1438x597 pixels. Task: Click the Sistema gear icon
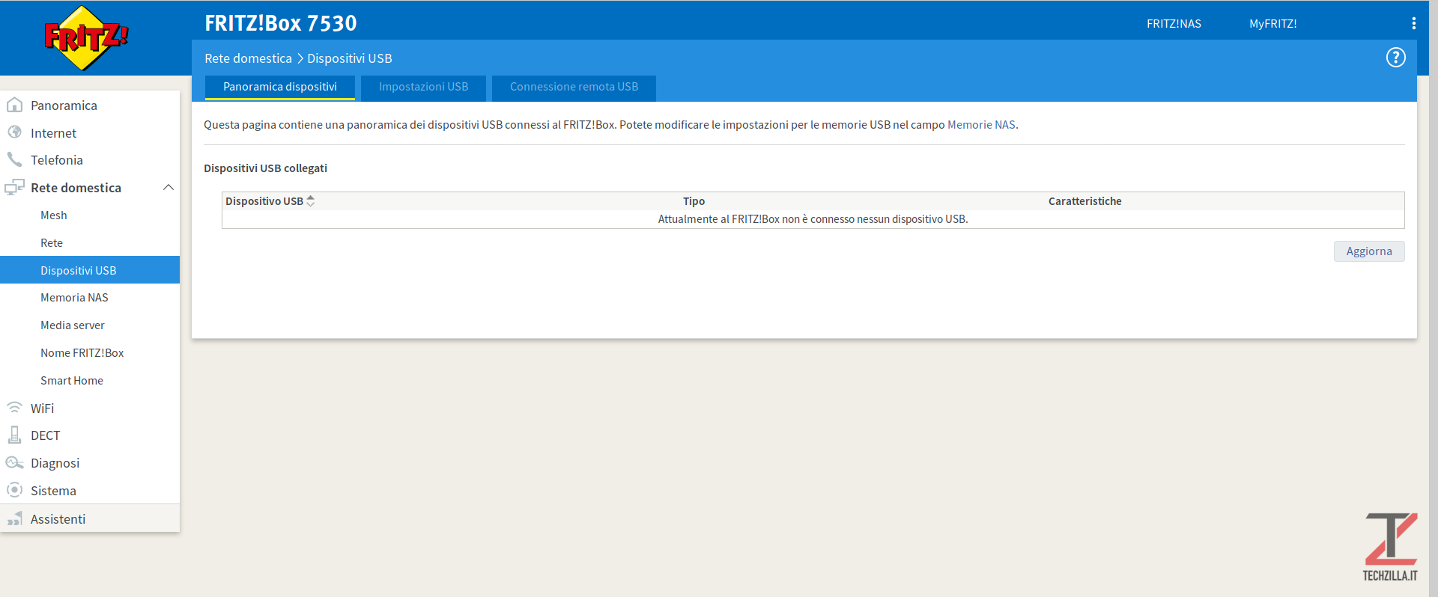point(14,490)
